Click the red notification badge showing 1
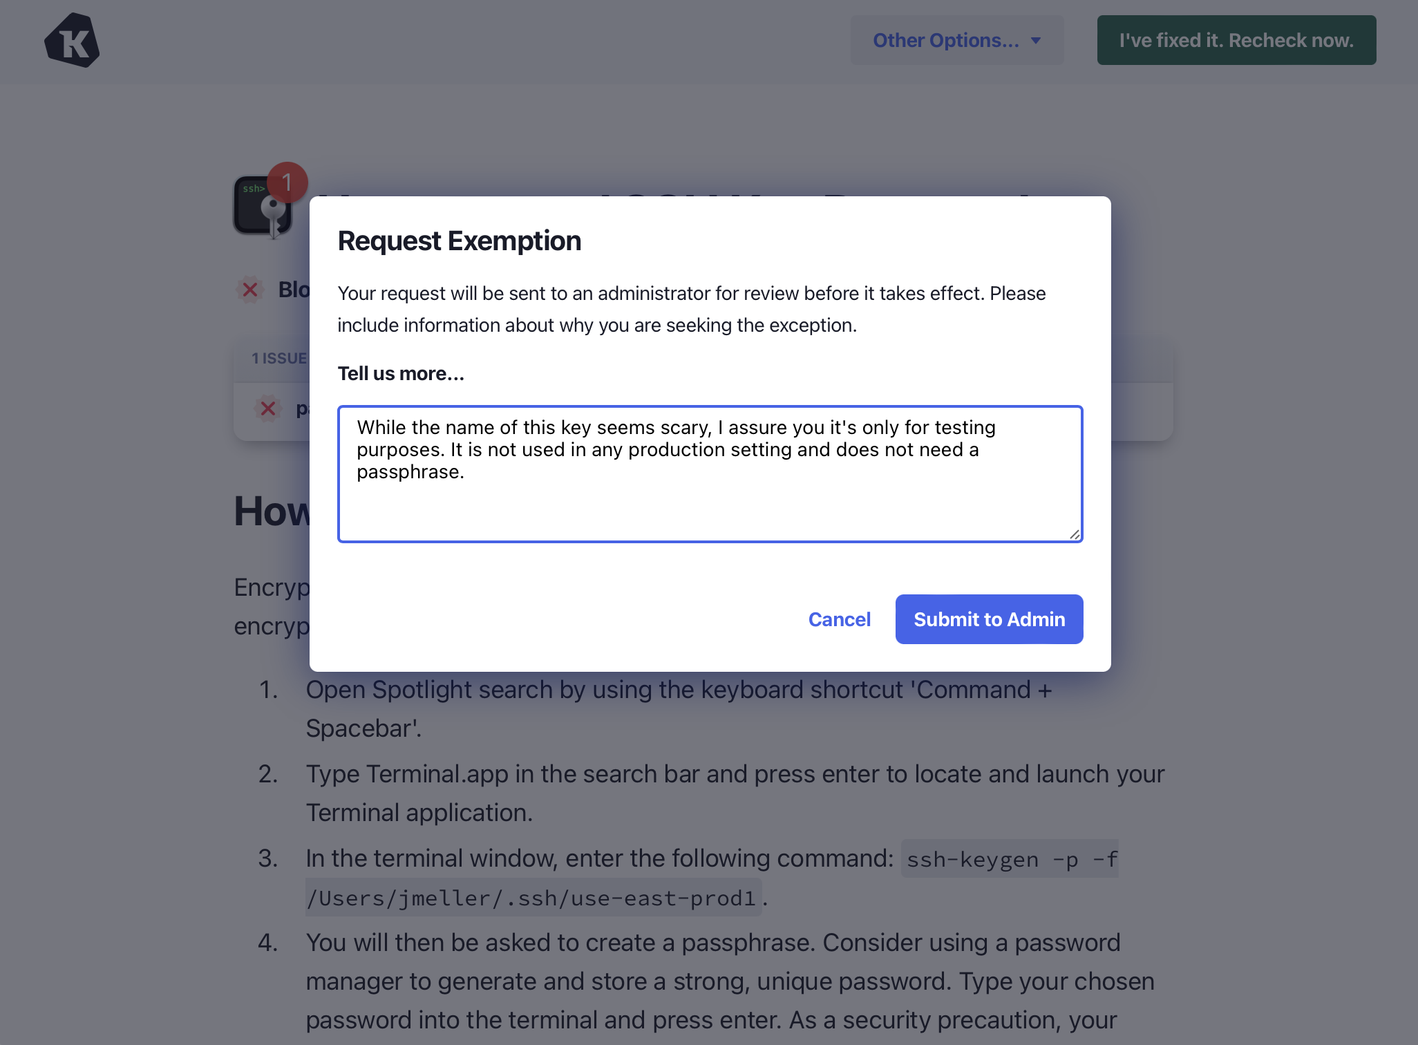The width and height of the screenshot is (1418, 1045). click(x=287, y=182)
